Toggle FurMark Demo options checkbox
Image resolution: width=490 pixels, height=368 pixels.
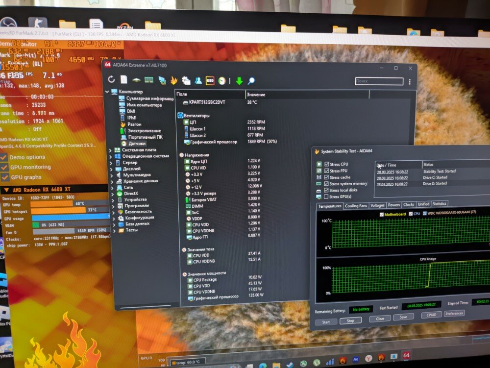click(x=4, y=157)
